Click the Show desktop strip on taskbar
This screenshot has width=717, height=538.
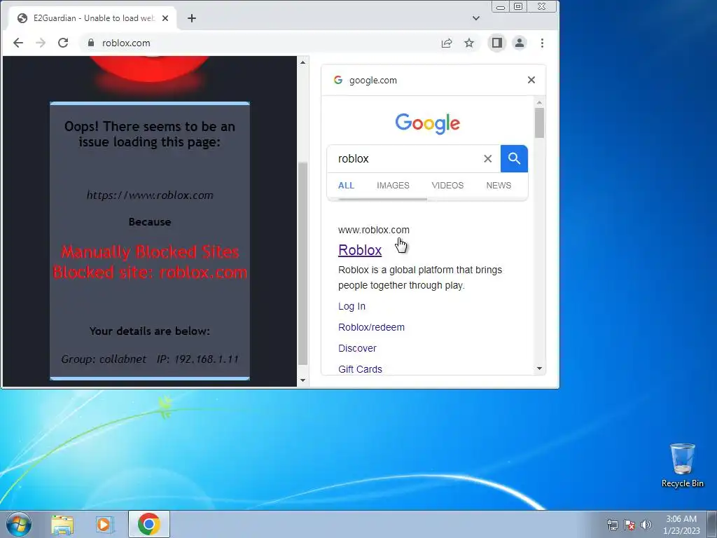(x=712, y=524)
